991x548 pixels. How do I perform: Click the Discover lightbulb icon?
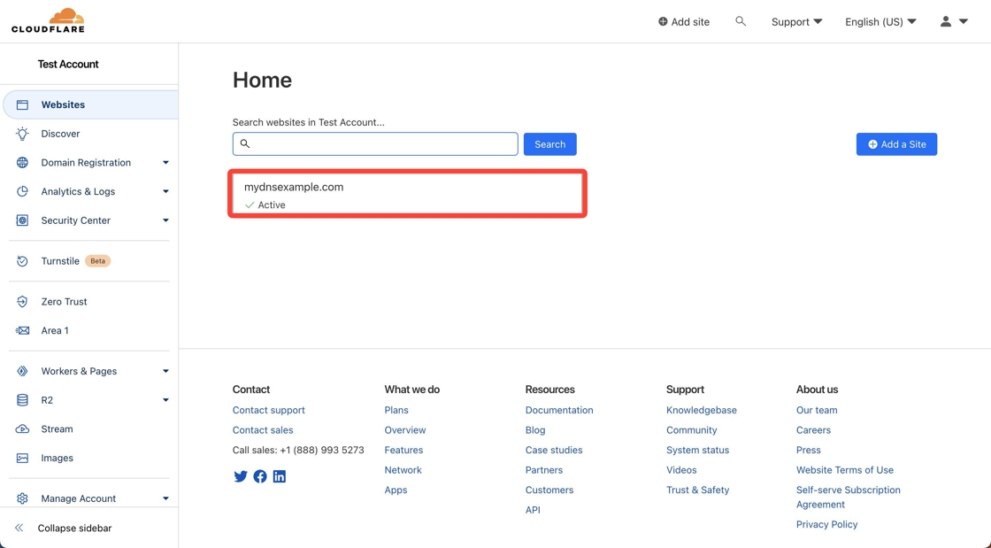click(x=22, y=134)
